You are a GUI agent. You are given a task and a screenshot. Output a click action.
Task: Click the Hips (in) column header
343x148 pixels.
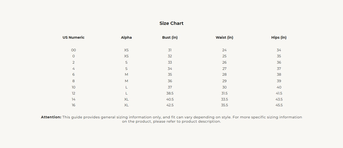click(279, 37)
